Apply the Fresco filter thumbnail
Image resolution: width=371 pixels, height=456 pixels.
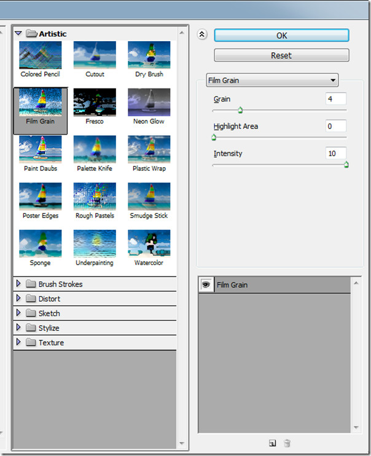95,103
